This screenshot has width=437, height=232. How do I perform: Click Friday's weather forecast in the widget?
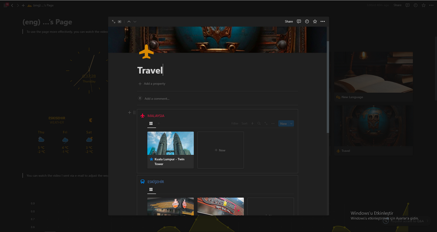click(x=65, y=142)
